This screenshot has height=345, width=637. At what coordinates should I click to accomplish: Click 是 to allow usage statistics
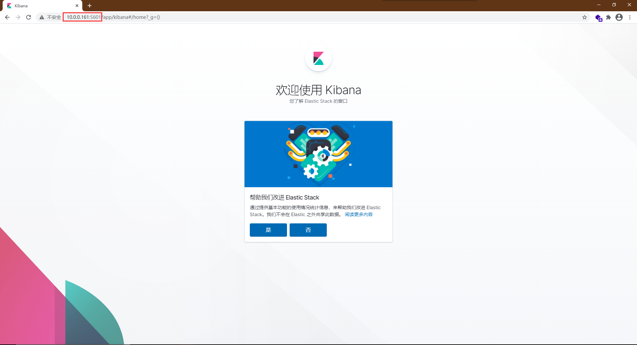(x=268, y=230)
